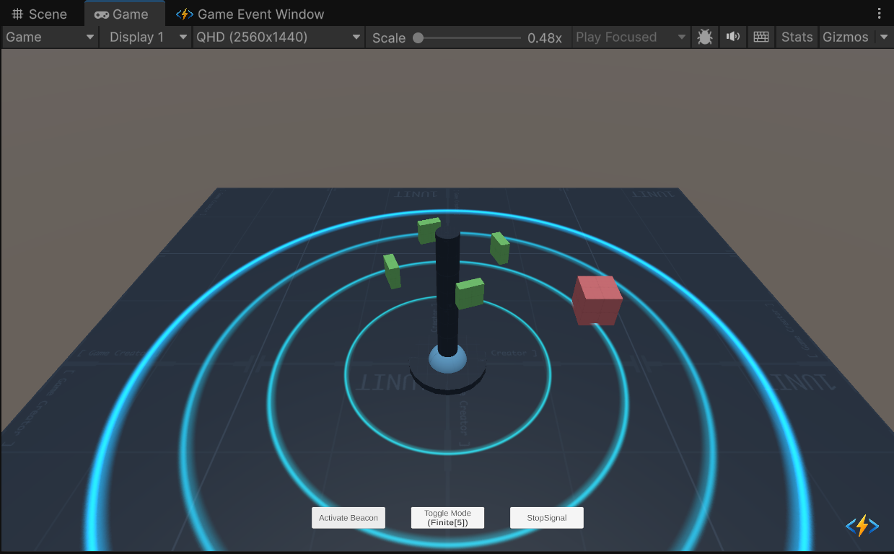The width and height of the screenshot is (894, 554).
Task: Click the lightning bolt icon in the corner
Action: click(x=862, y=526)
